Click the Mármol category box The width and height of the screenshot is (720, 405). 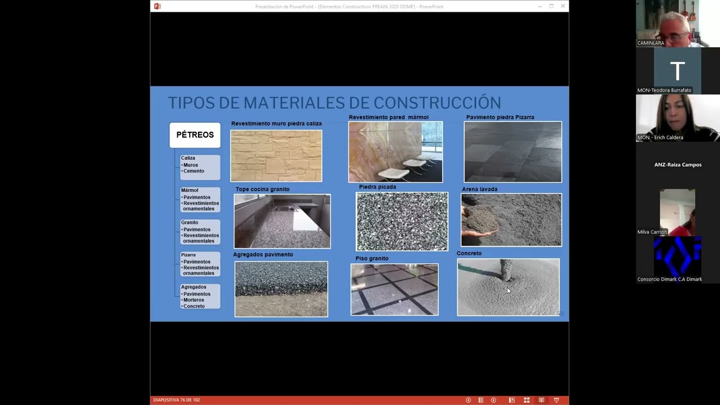click(x=200, y=200)
